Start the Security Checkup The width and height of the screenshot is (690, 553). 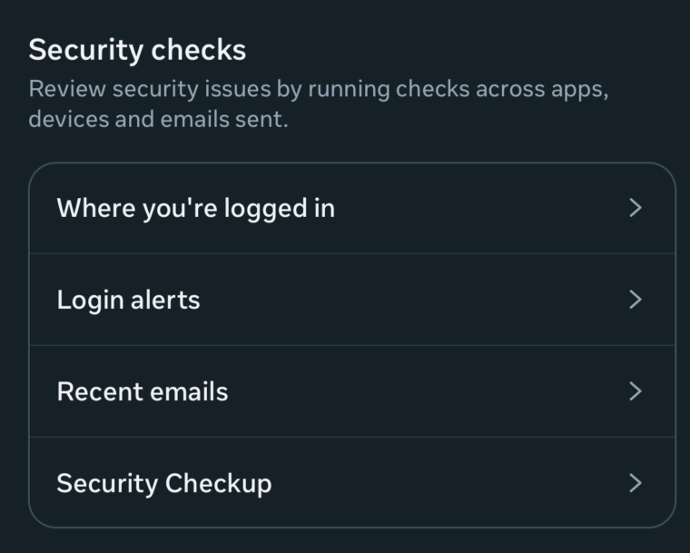(x=351, y=483)
